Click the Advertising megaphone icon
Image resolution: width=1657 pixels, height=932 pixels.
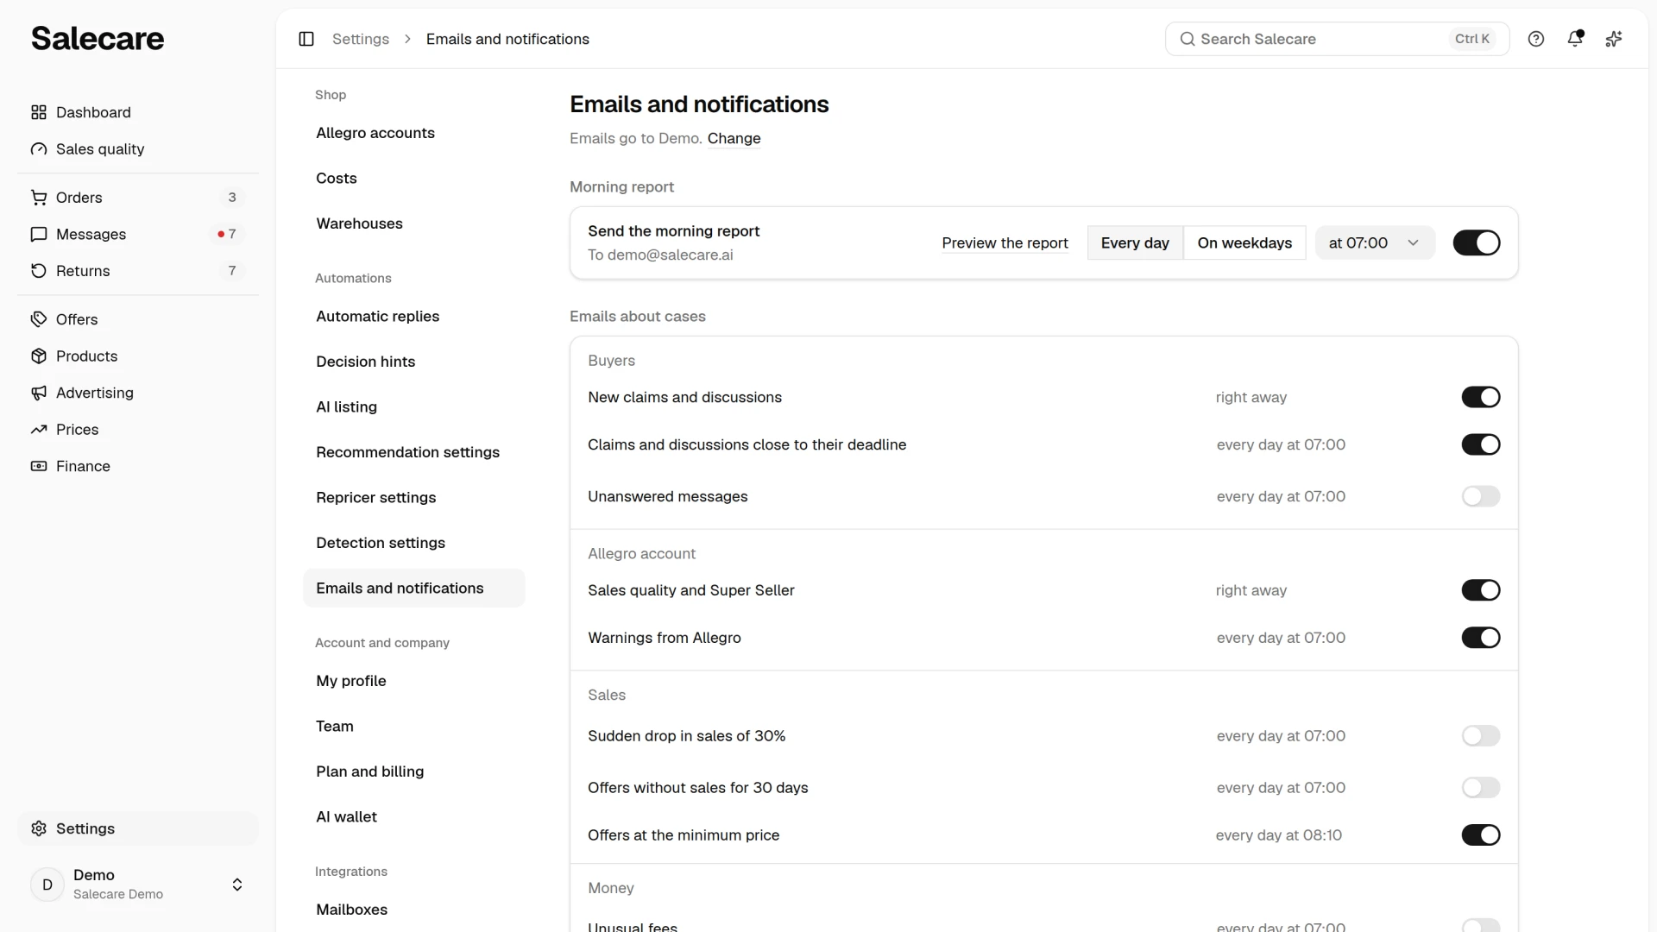pos(39,393)
